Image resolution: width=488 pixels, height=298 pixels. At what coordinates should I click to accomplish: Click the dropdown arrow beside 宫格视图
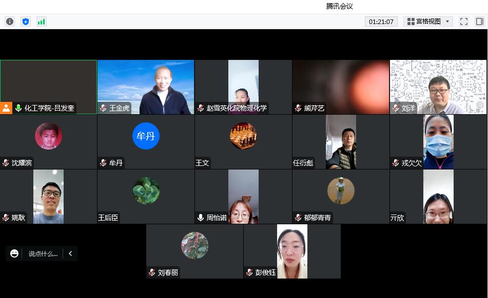click(447, 22)
